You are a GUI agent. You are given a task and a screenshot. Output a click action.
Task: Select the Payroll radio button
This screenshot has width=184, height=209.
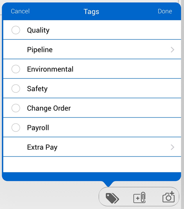point(16,128)
